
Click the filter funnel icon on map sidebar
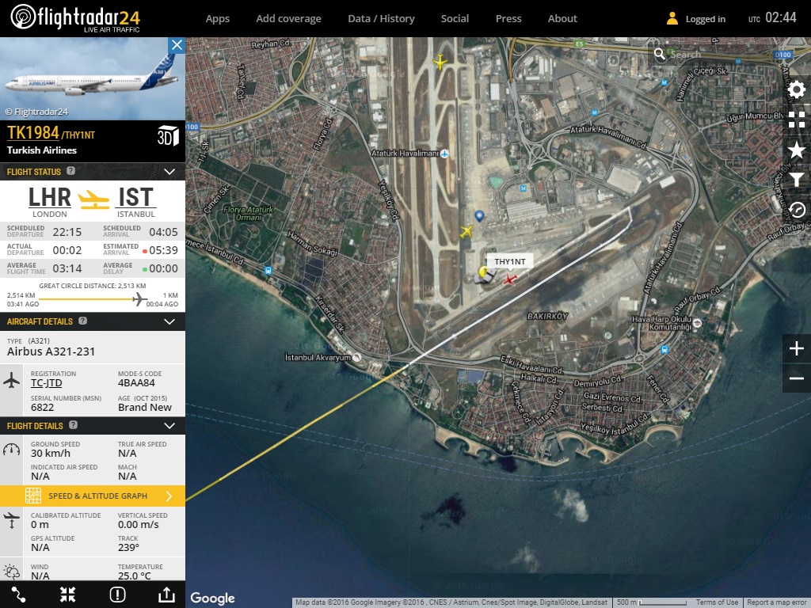pyautogui.click(x=796, y=180)
